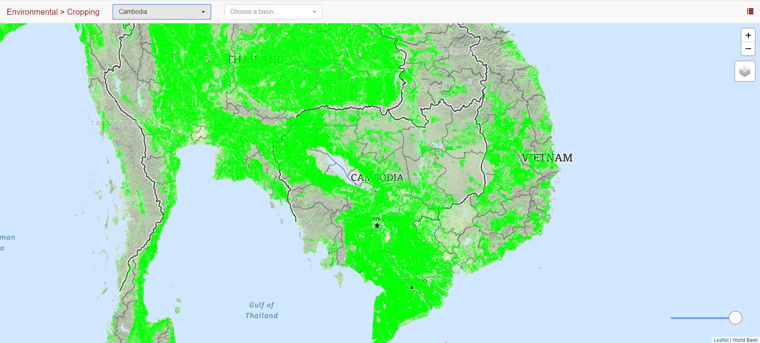Click the XEKONG province label

point(459,51)
